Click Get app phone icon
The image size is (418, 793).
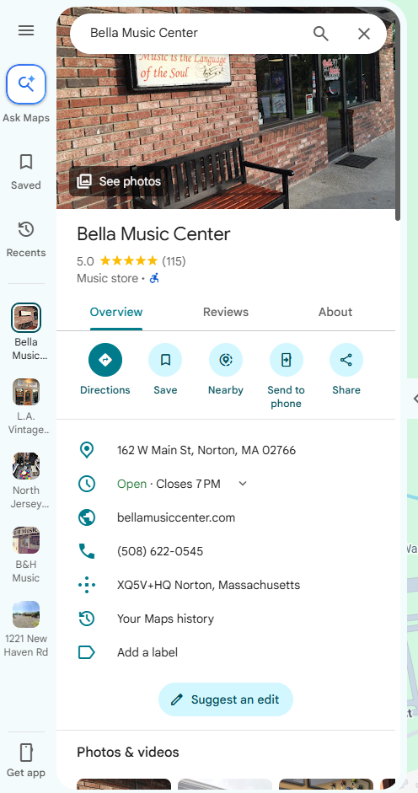click(x=26, y=753)
